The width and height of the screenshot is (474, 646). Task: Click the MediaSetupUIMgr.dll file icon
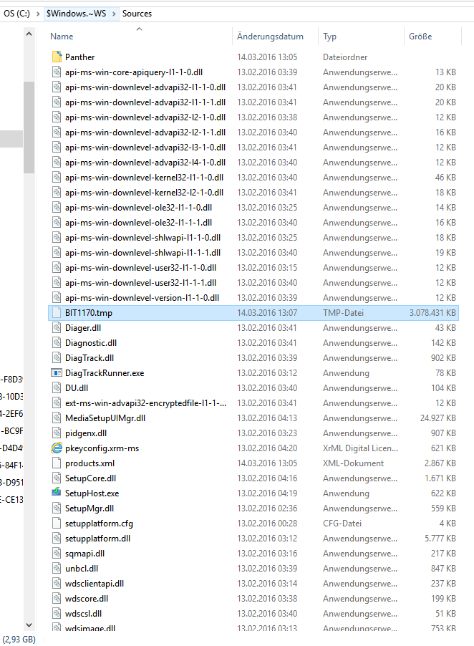[x=57, y=418]
